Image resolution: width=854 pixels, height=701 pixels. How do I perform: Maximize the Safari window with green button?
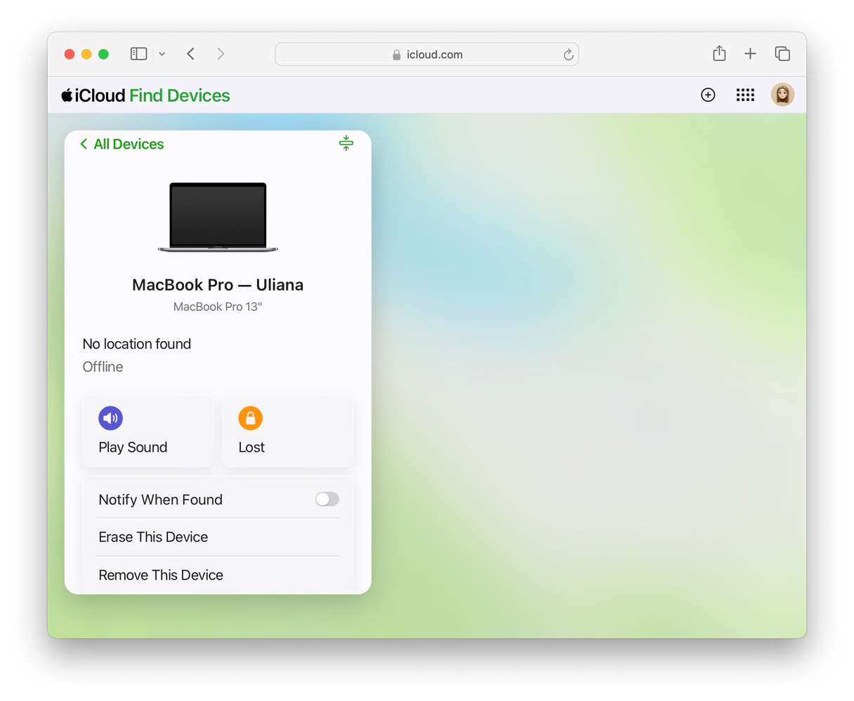tap(103, 54)
